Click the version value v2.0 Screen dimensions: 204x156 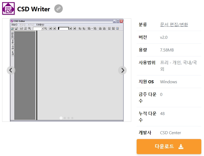(x=164, y=37)
